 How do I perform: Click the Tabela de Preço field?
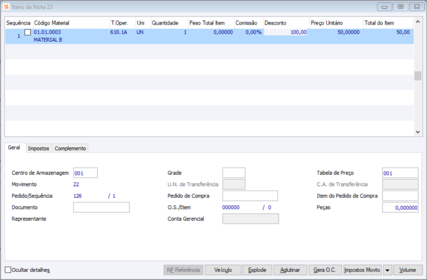[x=400, y=173]
